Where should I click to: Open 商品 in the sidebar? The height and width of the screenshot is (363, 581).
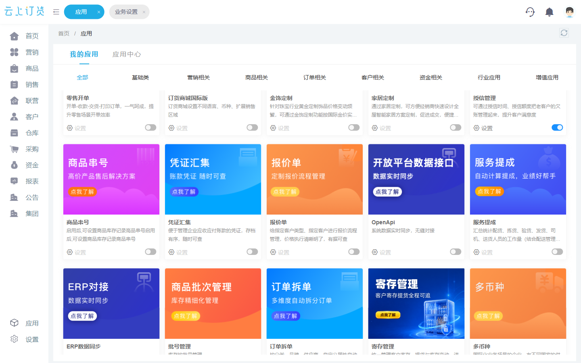24,69
